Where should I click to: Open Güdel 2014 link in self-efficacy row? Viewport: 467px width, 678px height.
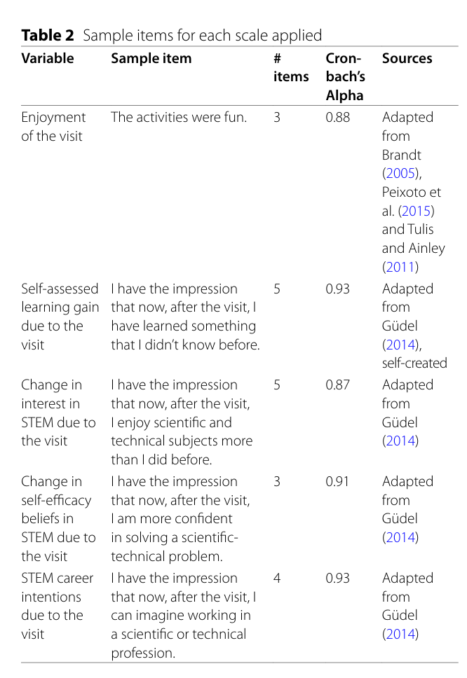(400, 537)
